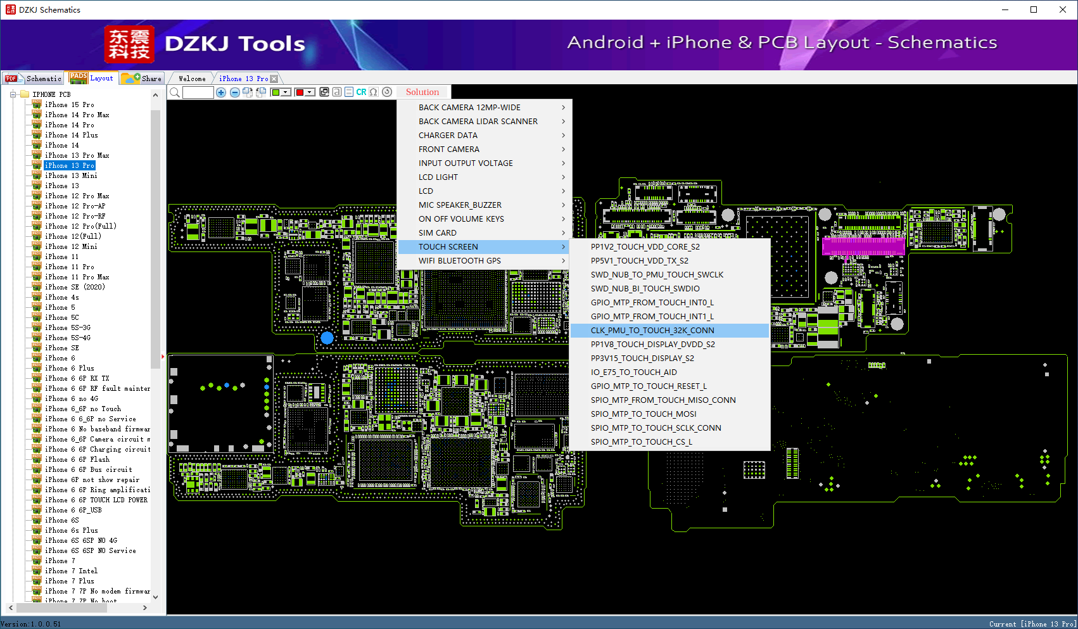The width and height of the screenshot is (1078, 629).
Task: Click the blue minus zoom-out icon
Action: (235, 92)
